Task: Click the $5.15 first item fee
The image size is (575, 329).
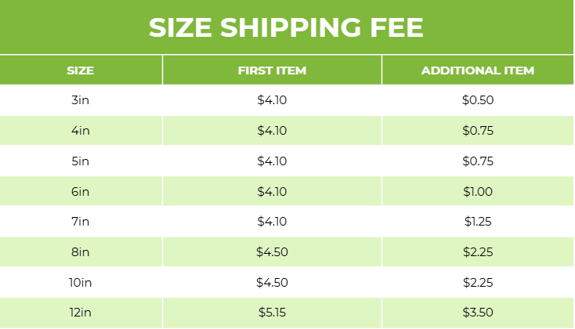Action: 272,313
